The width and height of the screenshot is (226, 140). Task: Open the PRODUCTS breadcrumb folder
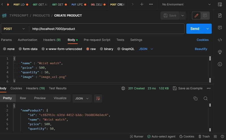coord(41,15)
